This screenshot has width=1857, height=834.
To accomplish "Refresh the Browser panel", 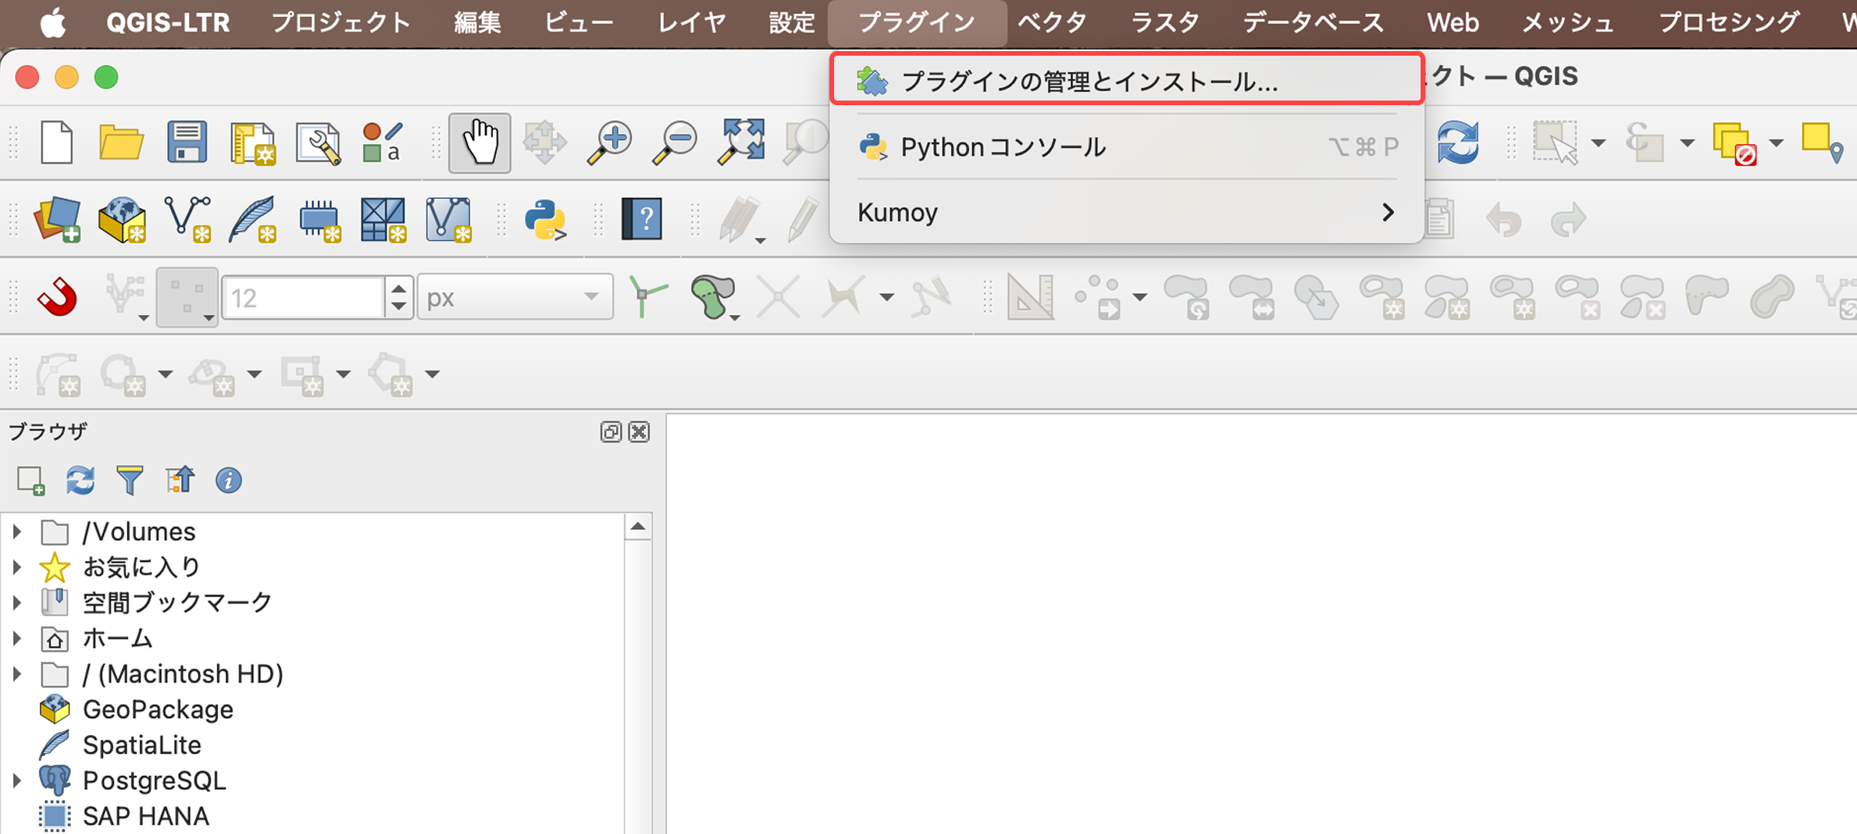I will click(x=80, y=480).
